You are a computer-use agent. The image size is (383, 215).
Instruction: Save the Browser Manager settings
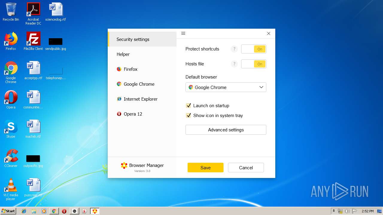[206, 168]
